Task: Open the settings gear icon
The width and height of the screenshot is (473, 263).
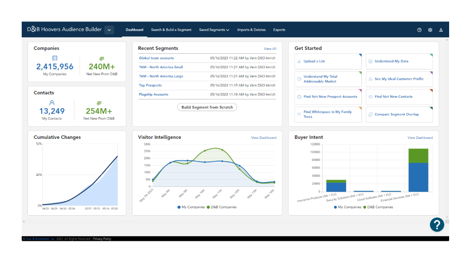Action: (x=430, y=30)
